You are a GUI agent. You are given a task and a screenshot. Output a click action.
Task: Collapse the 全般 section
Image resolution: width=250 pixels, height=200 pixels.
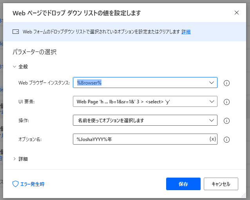click(15, 67)
